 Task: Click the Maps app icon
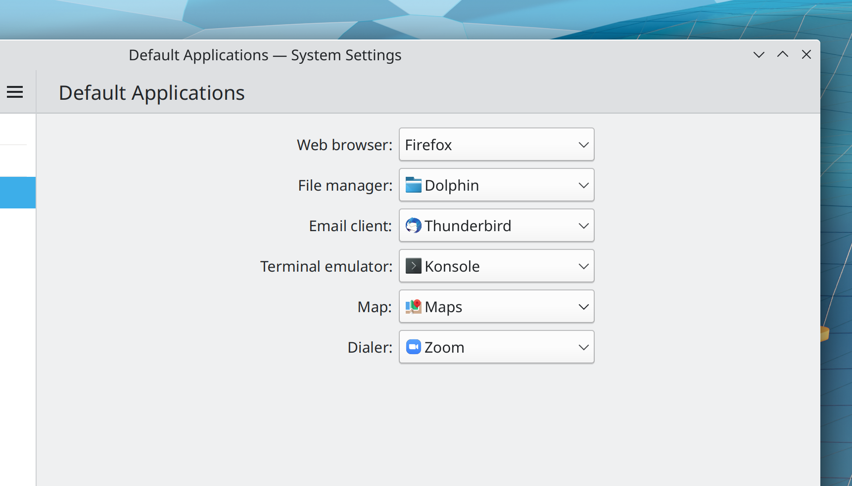(413, 307)
